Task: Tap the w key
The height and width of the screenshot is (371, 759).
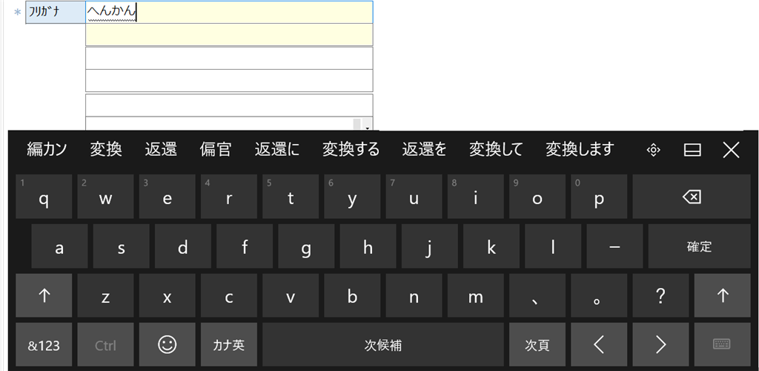Action: [105, 197]
